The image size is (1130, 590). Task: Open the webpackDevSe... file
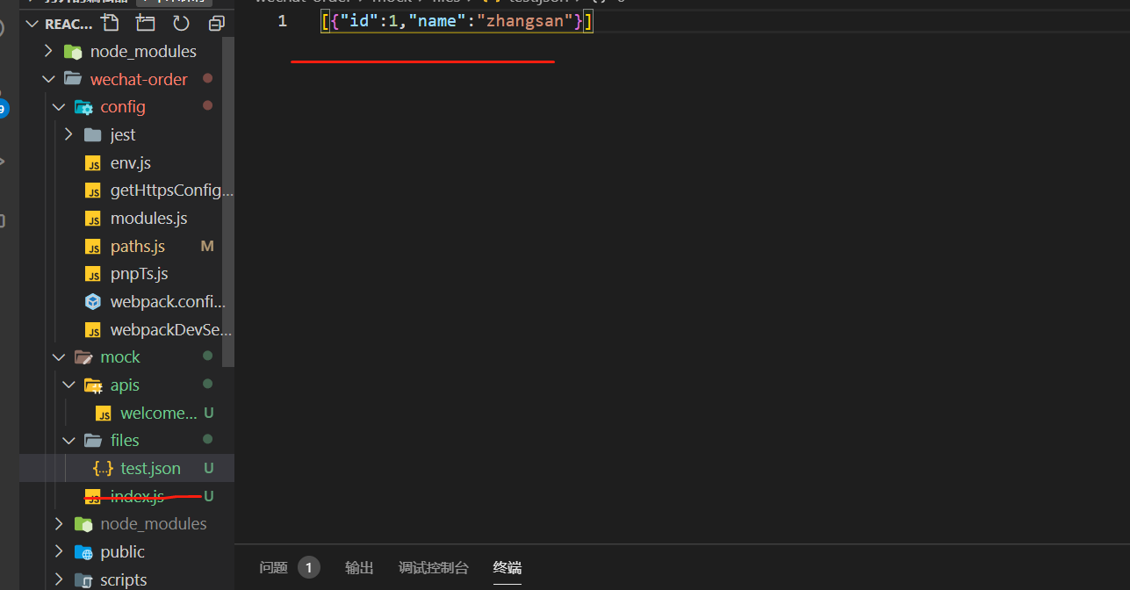pyautogui.click(x=171, y=330)
